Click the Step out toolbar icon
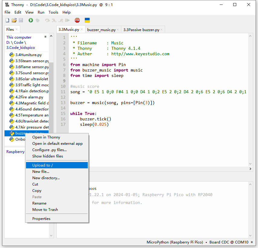 (x=61, y=20)
